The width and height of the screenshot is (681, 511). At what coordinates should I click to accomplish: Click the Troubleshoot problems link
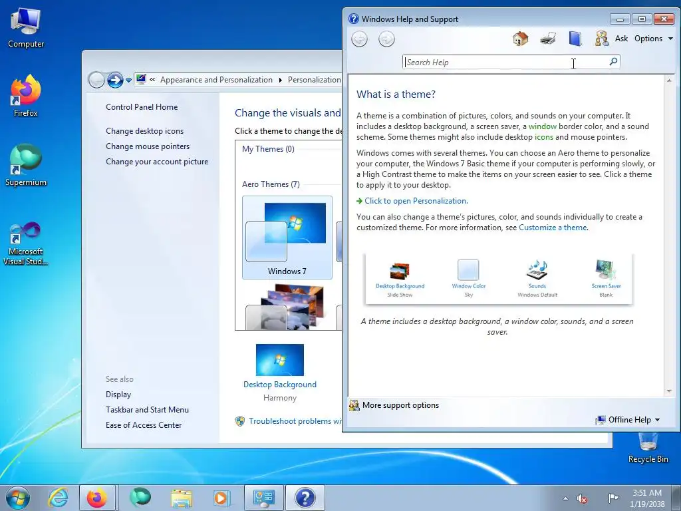(x=295, y=421)
